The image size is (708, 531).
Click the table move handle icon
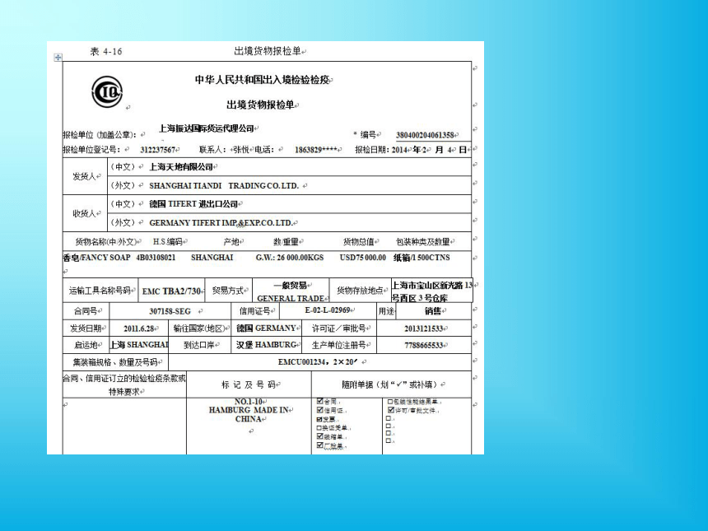[x=58, y=58]
